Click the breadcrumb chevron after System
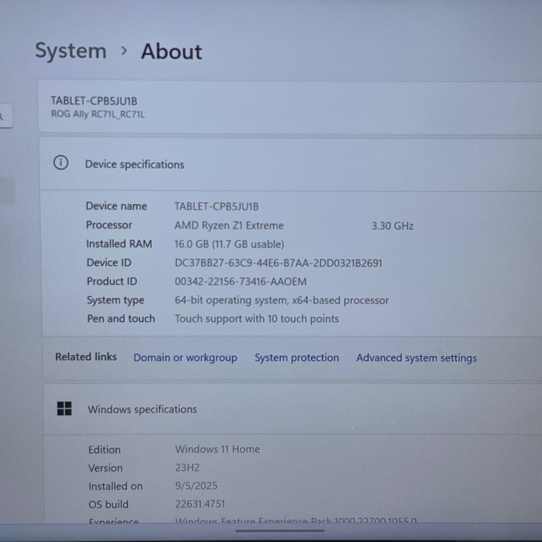542x542 pixels. coord(124,51)
